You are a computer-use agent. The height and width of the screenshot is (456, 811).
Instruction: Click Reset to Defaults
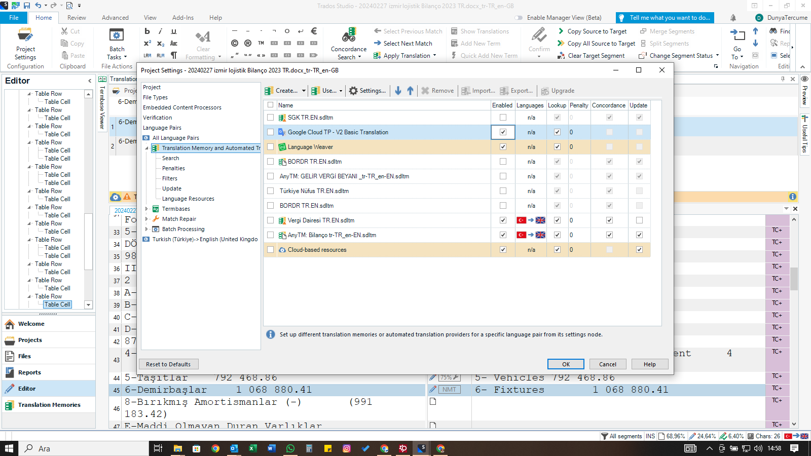point(168,364)
